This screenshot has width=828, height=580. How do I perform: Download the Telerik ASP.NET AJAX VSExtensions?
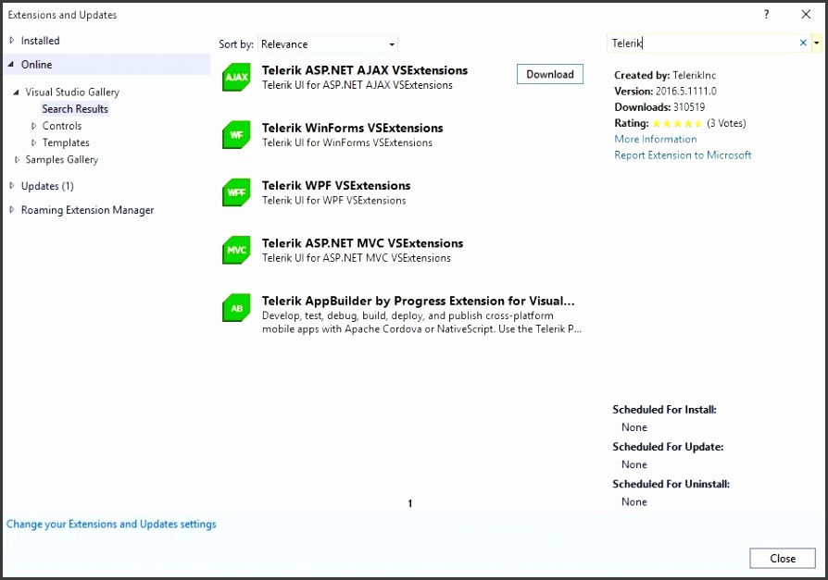[549, 74]
